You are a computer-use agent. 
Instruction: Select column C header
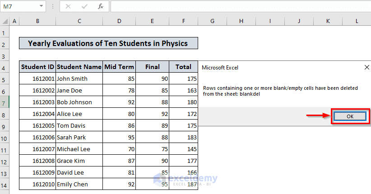pos(79,21)
